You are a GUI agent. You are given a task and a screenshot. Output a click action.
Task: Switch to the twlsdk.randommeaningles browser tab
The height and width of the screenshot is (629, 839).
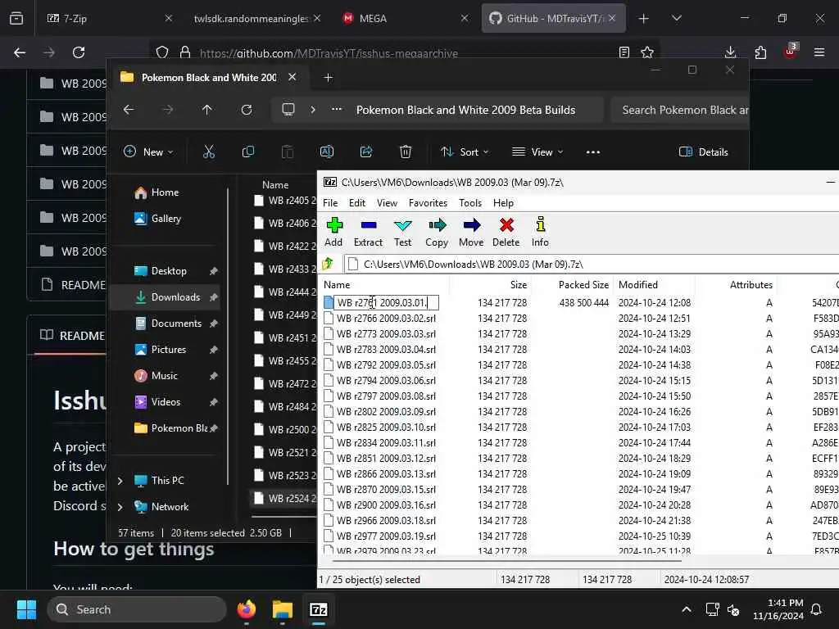(256, 18)
